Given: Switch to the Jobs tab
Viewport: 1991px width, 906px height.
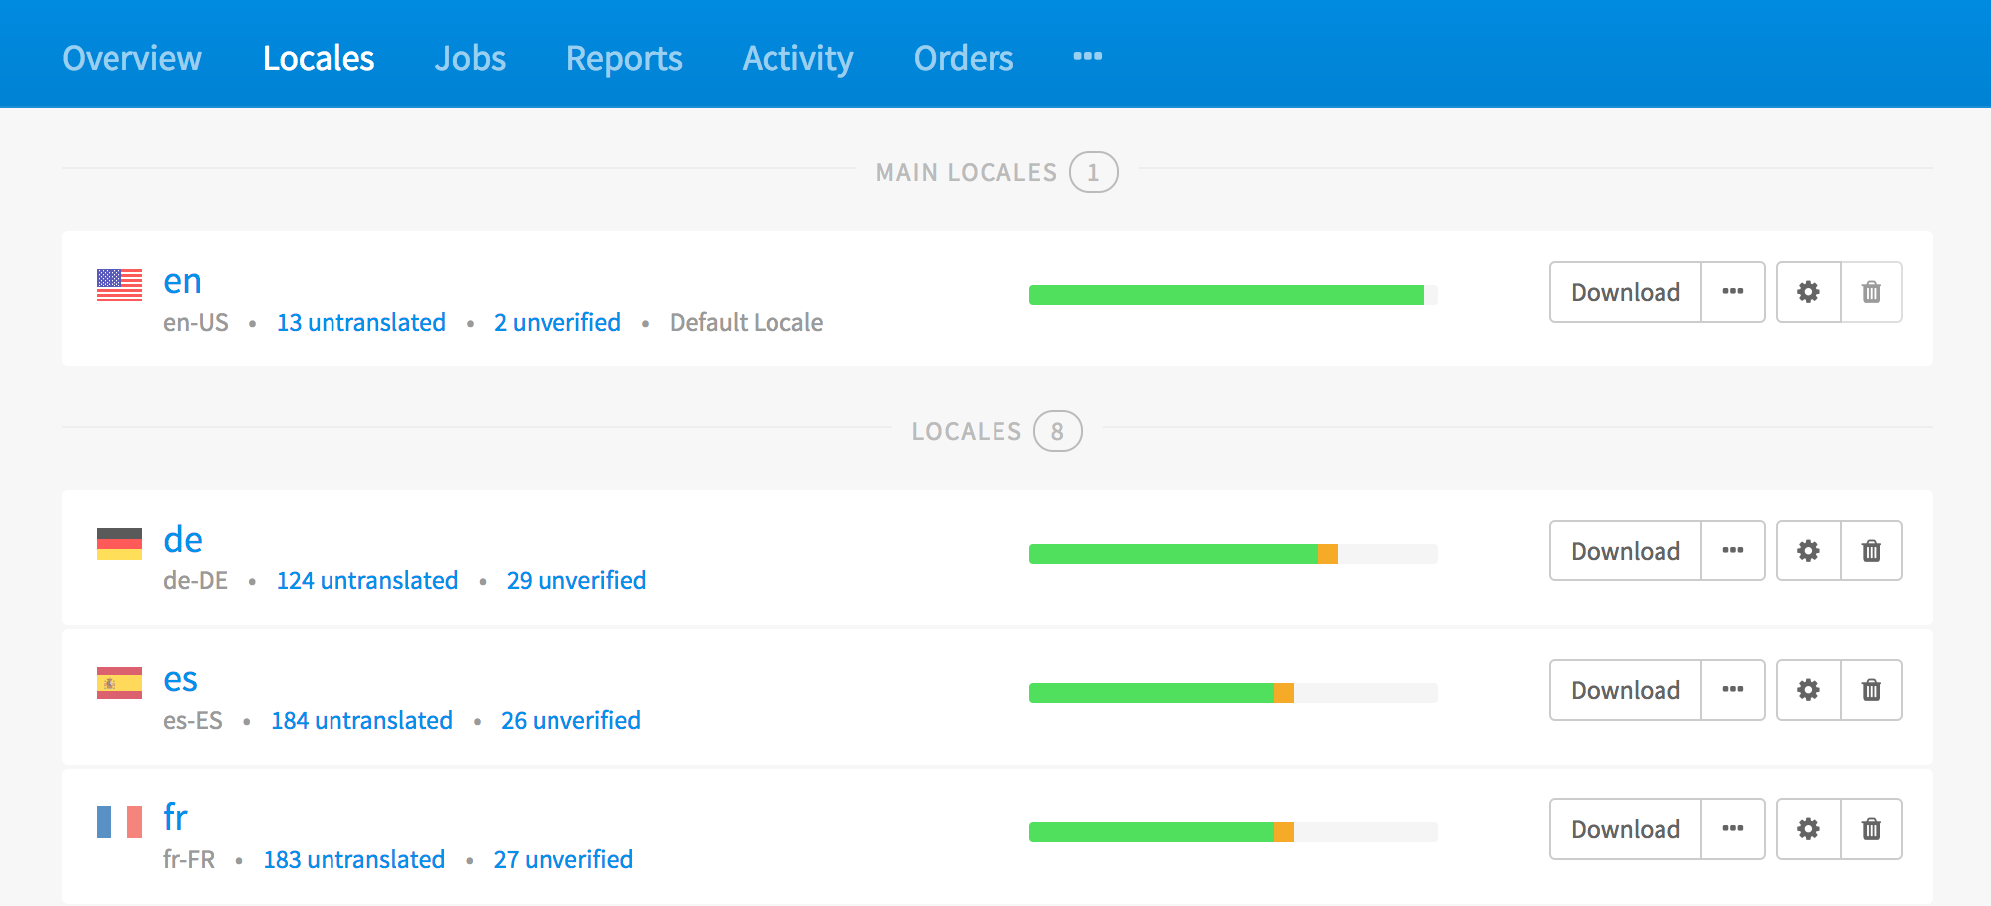Looking at the screenshot, I should (470, 58).
